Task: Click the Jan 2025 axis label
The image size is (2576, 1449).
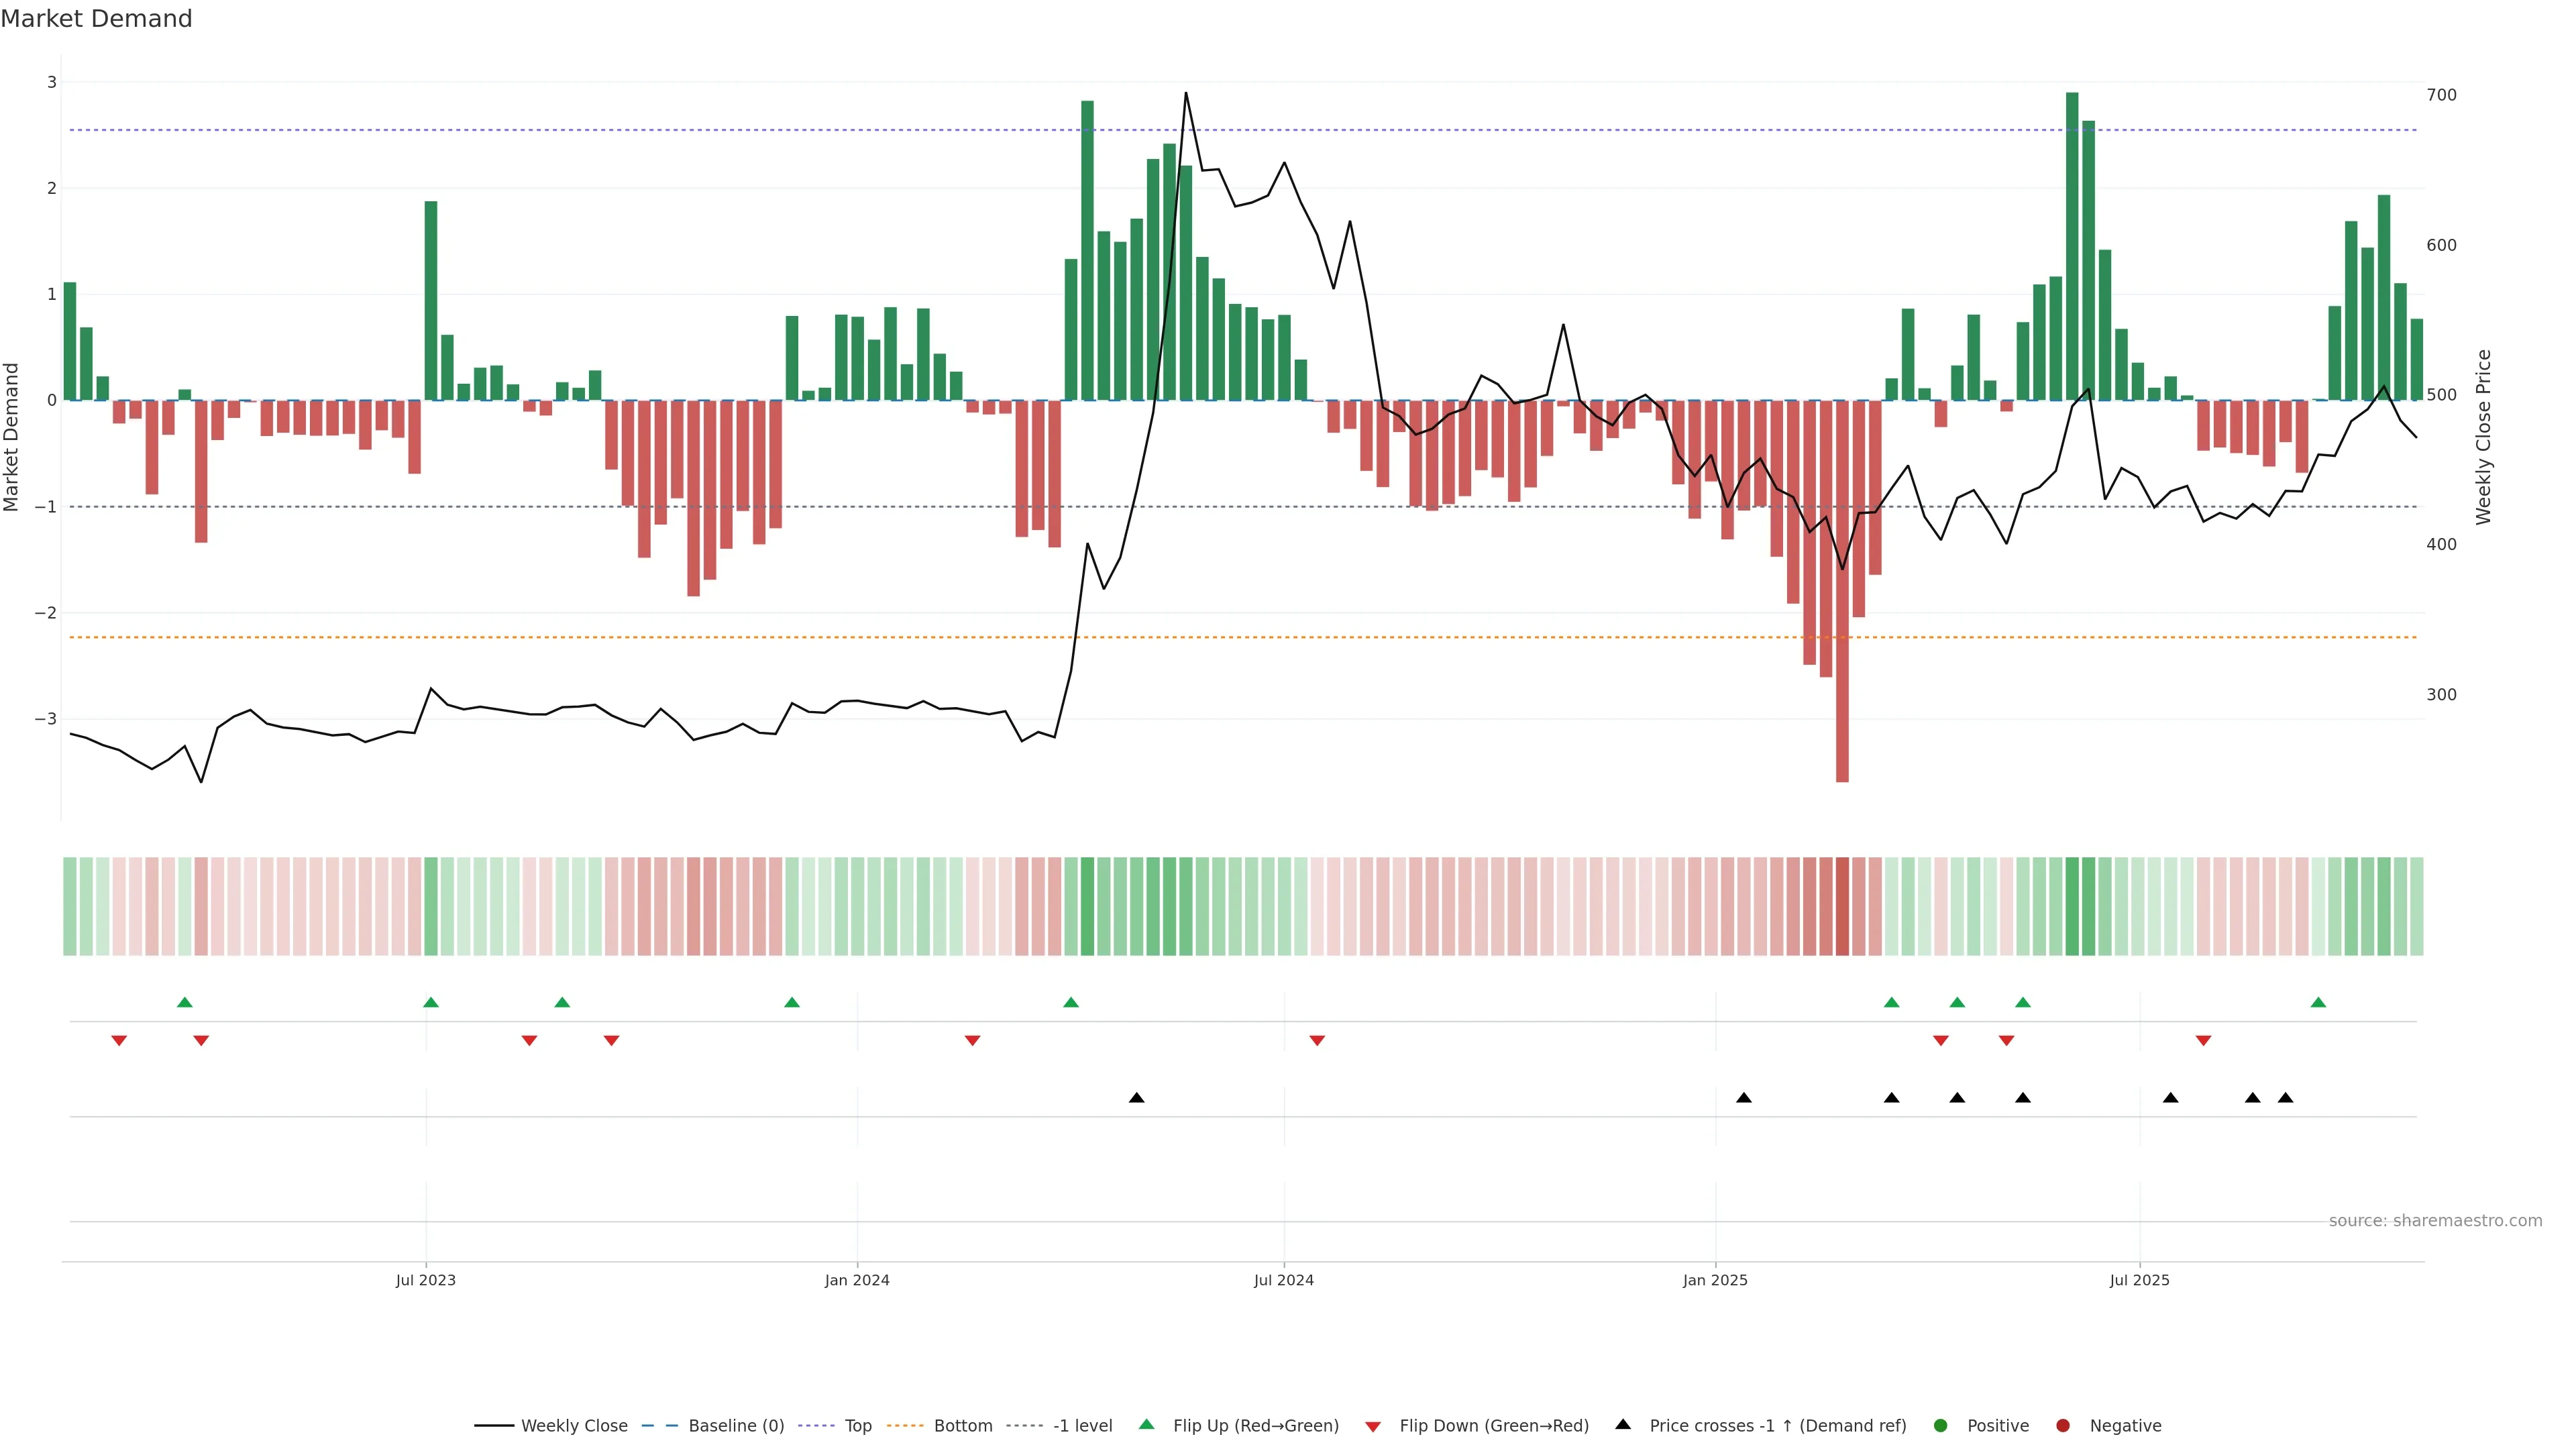Action: pyautogui.click(x=1715, y=1280)
